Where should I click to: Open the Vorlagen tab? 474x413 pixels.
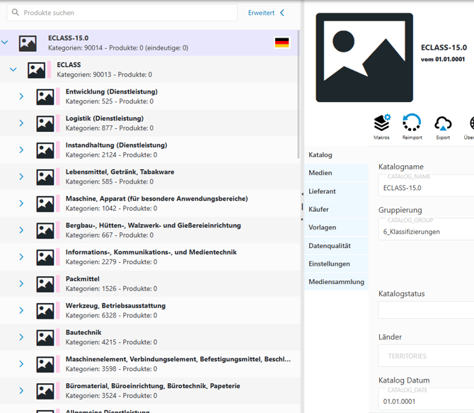pyautogui.click(x=337, y=227)
